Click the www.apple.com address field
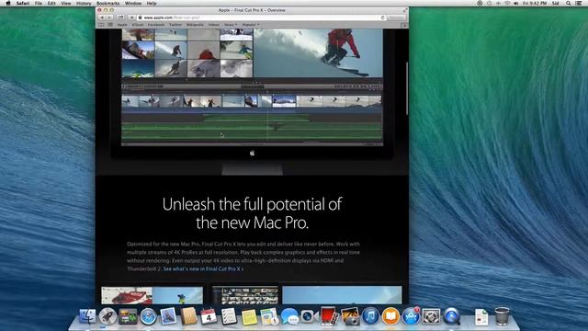The width and height of the screenshot is (588, 331). coord(261,17)
